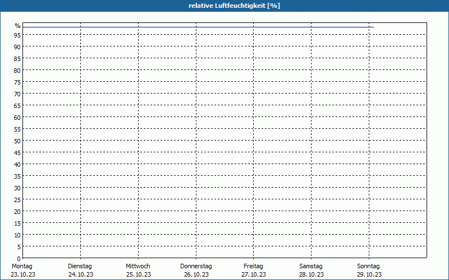Select the Mittwoch day label
Screen dimensions: 449x280
click(138, 266)
